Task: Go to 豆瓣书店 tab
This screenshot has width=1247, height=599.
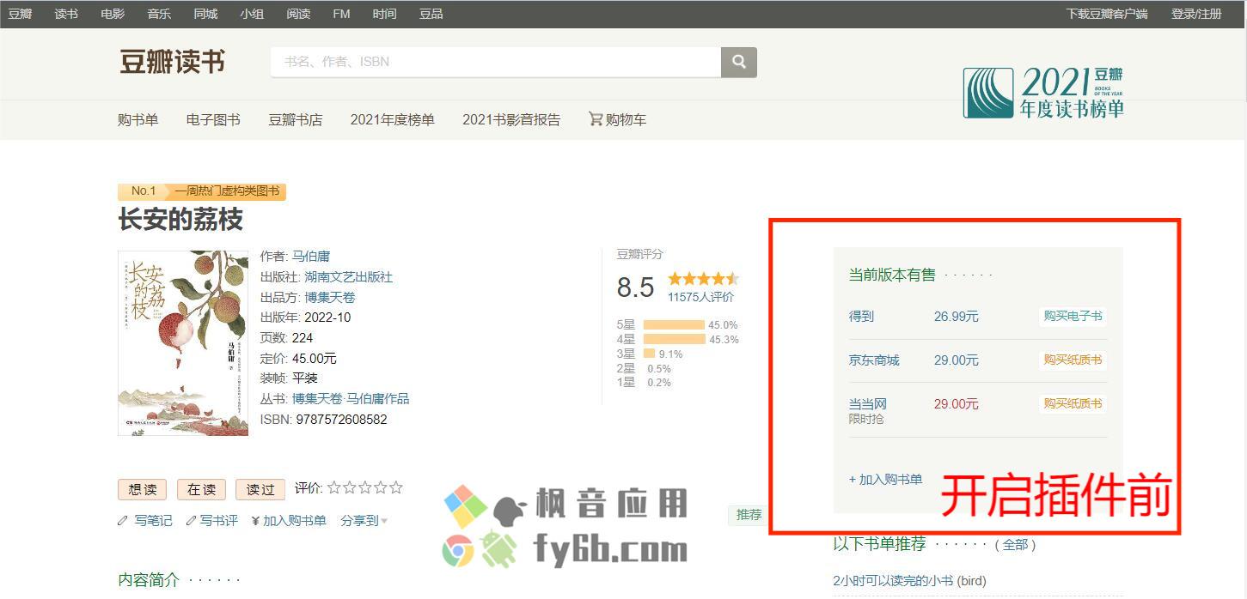Action: click(296, 120)
